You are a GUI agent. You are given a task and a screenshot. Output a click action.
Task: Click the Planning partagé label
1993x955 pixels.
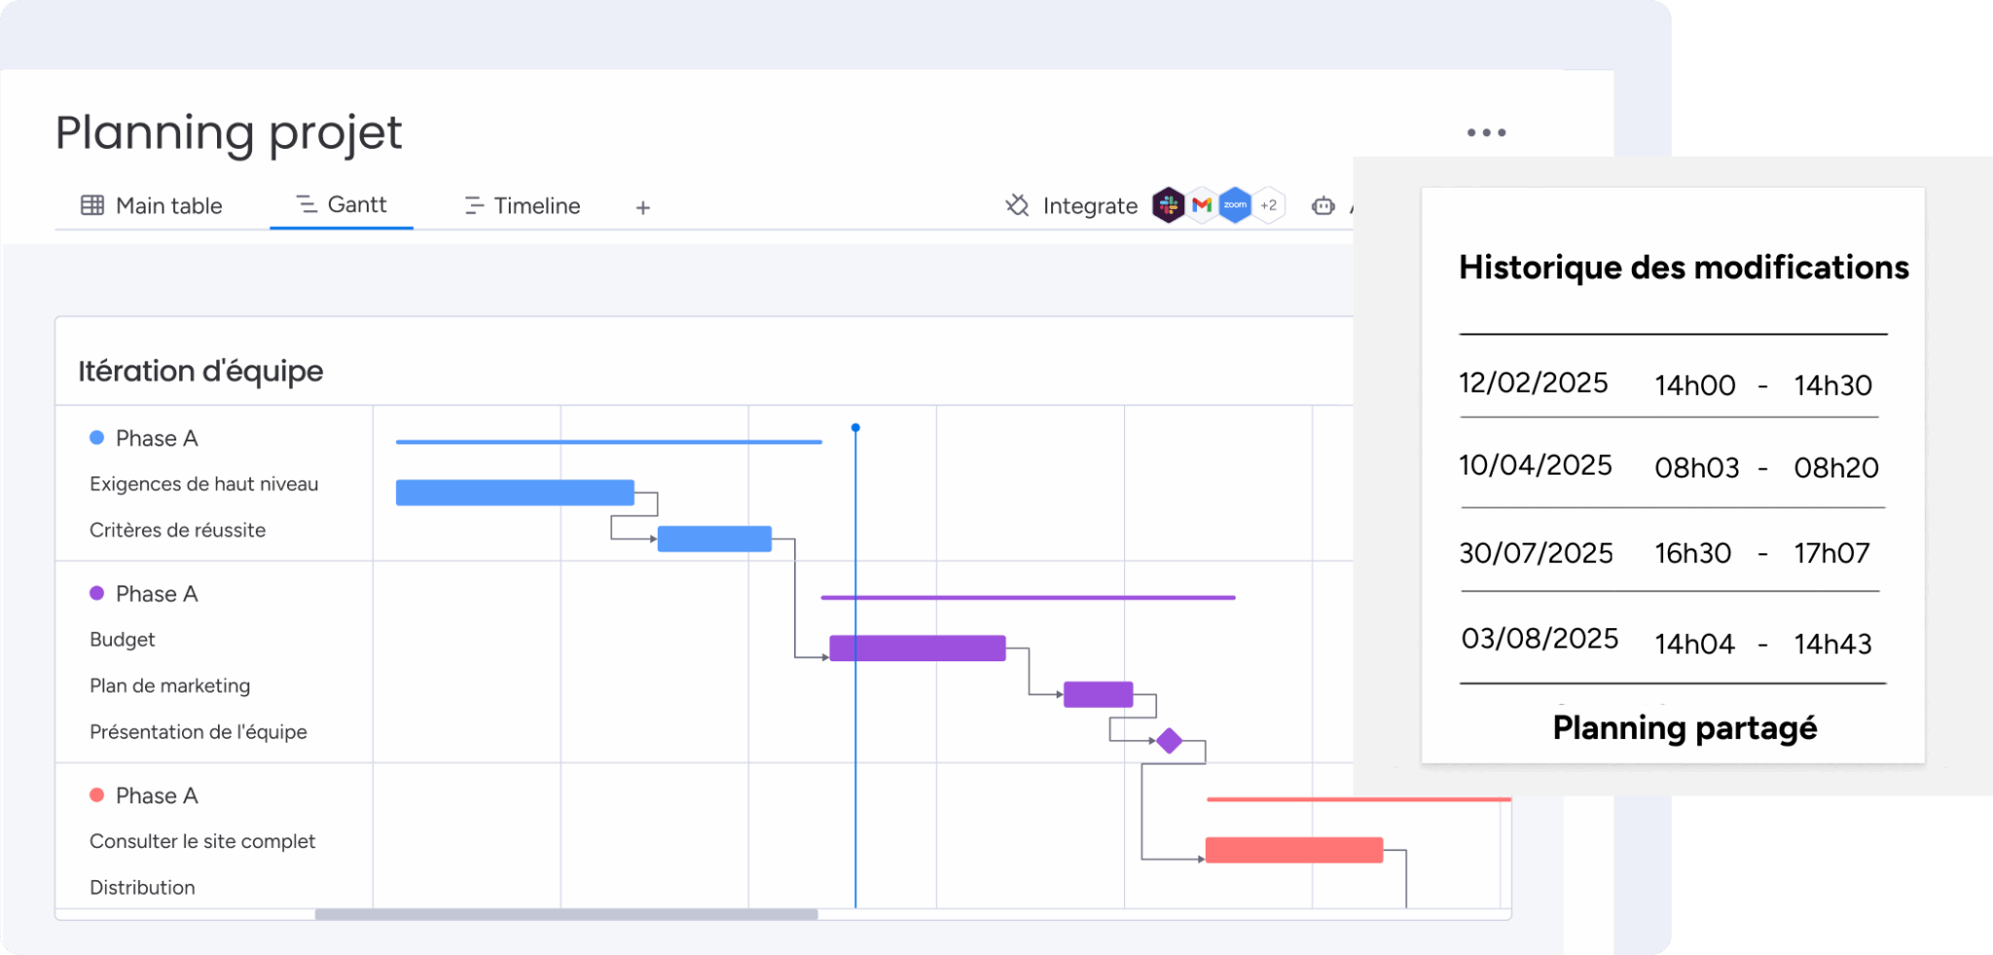(x=1685, y=727)
